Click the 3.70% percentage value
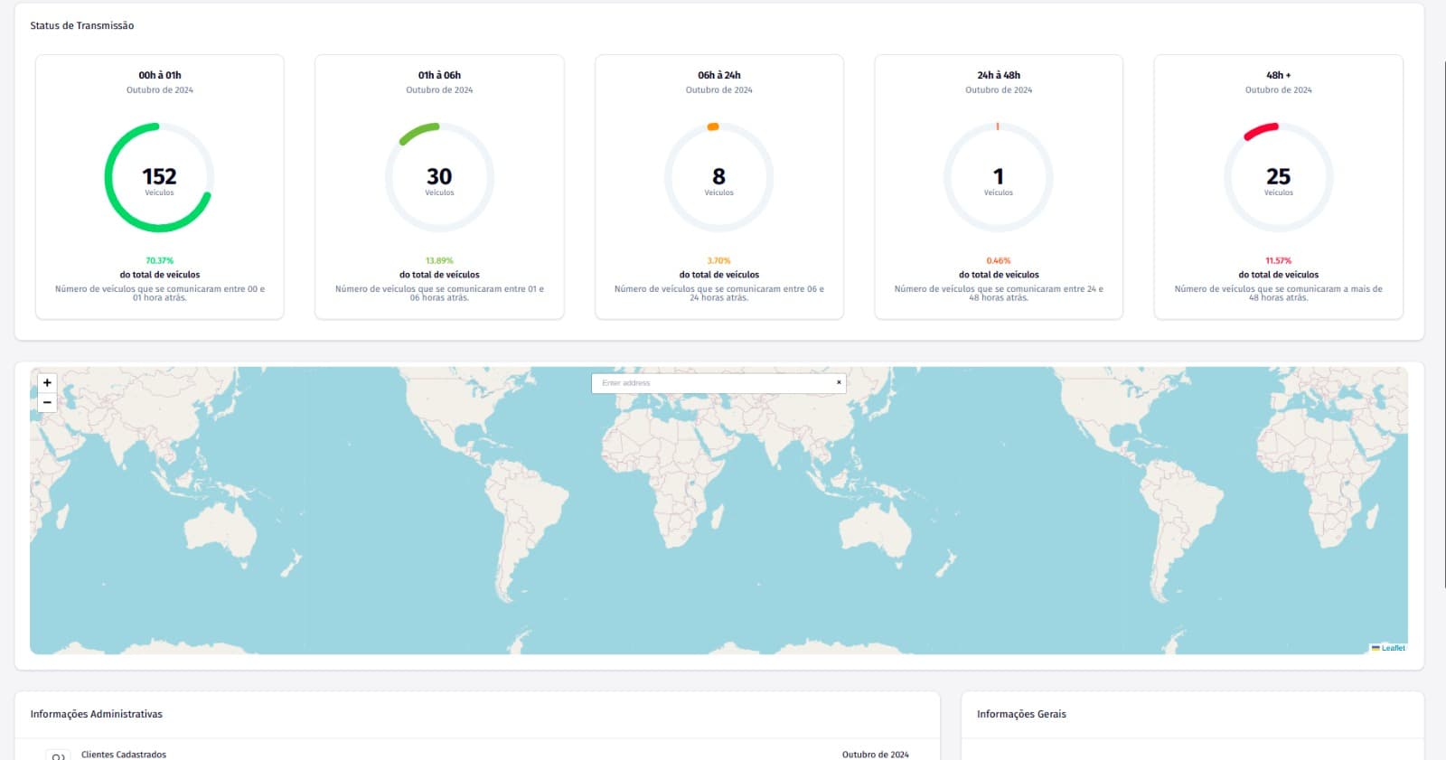Image resolution: width=1446 pixels, height=760 pixels. (718, 260)
